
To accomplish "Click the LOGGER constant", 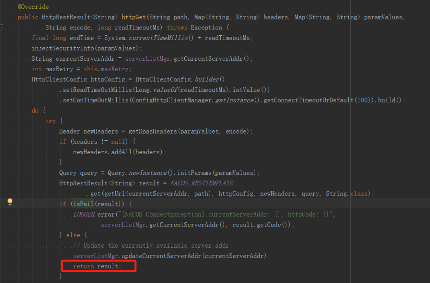I will (84, 214).
